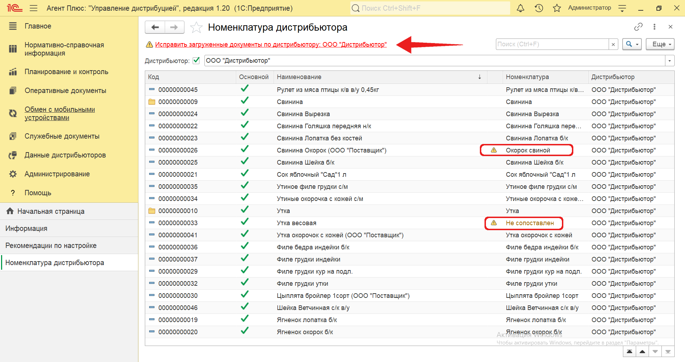Open the Еще dropdown menu
This screenshot has height=362, width=685.
(660, 44)
